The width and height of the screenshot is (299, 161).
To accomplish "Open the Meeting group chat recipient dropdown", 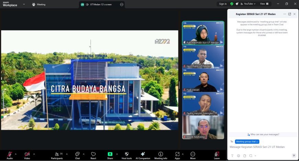I will coord(247,141).
